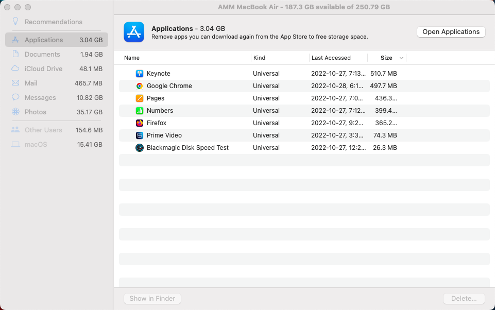
Task: Select the Keynote row name
Action: click(159, 74)
